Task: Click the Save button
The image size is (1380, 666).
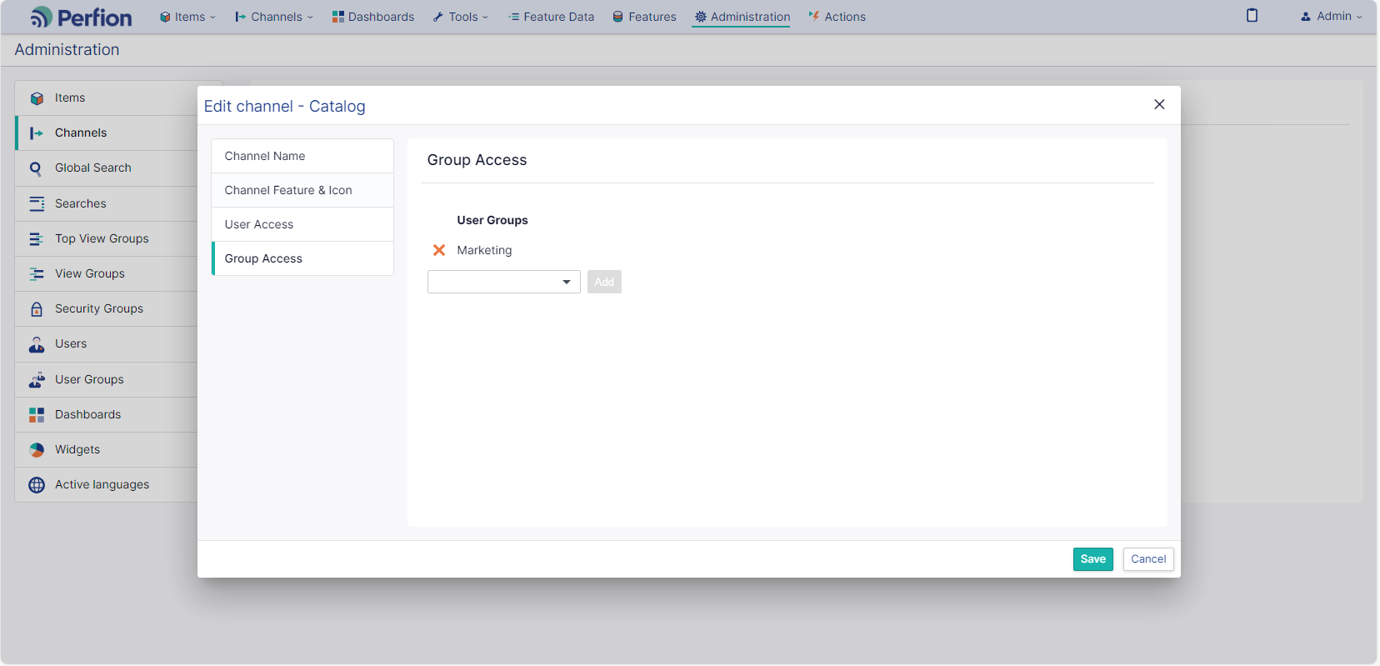Action: click(x=1092, y=559)
